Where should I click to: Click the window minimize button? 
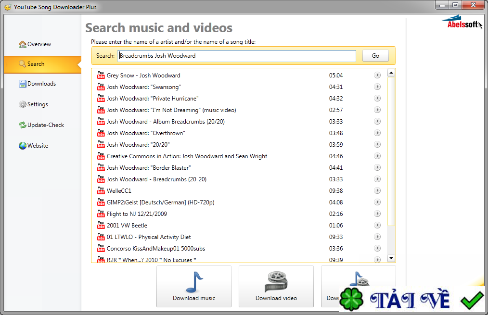(442, 5)
